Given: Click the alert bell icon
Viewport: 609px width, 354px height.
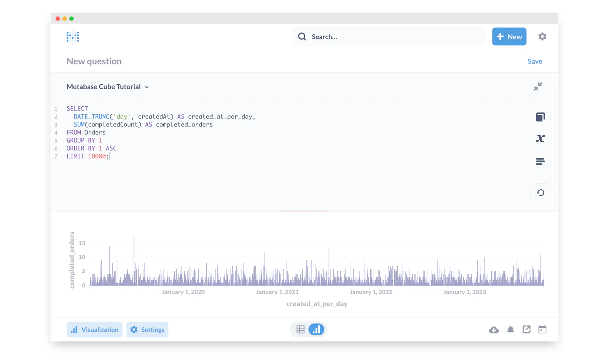Looking at the screenshot, I should (x=510, y=330).
